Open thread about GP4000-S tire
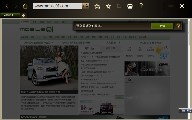Screen dimensions: 192x120 (x=98, y=83)
